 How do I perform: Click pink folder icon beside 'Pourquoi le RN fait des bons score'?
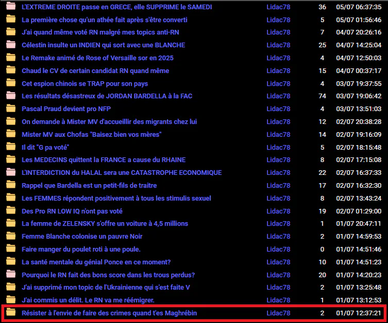pyautogui.click(x=11, y=274)
